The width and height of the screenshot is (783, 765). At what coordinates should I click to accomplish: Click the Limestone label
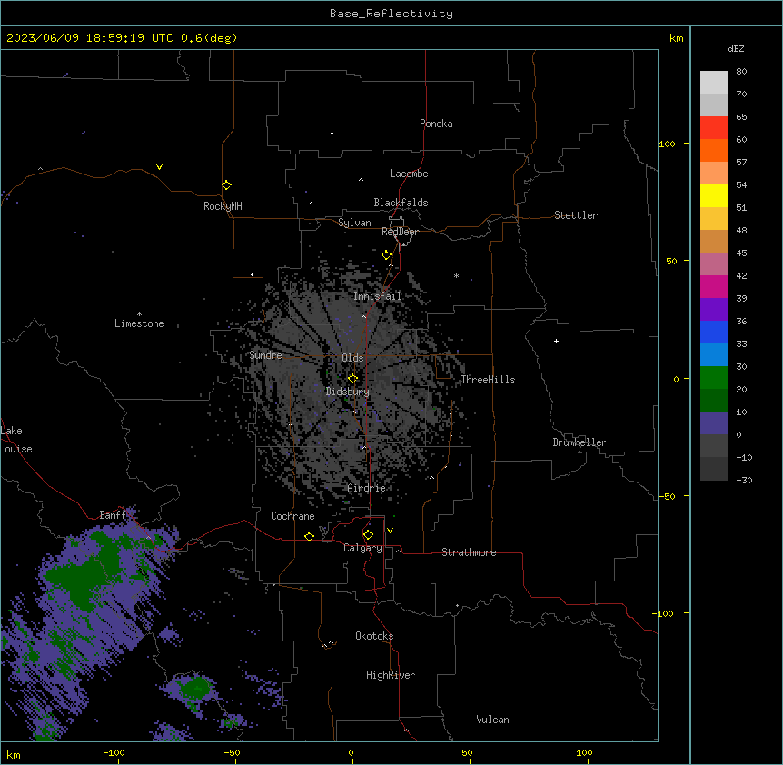tap(139, 323)
